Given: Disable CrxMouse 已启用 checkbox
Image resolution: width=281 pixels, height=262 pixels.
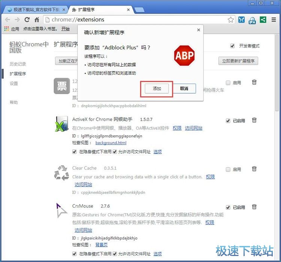Looking at the screenshot, I should click(228, 207).
